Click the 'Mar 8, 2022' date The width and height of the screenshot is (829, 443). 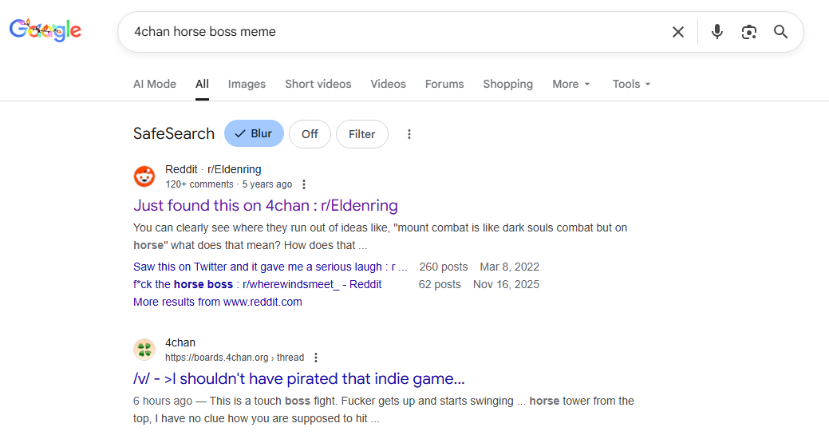(x=510, y=267)
